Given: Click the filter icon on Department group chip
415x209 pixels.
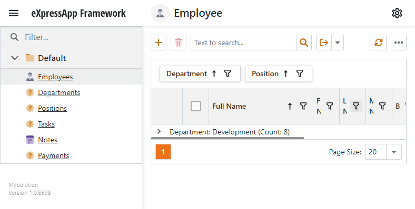Looking at the screenshot, I should [228, 74].
